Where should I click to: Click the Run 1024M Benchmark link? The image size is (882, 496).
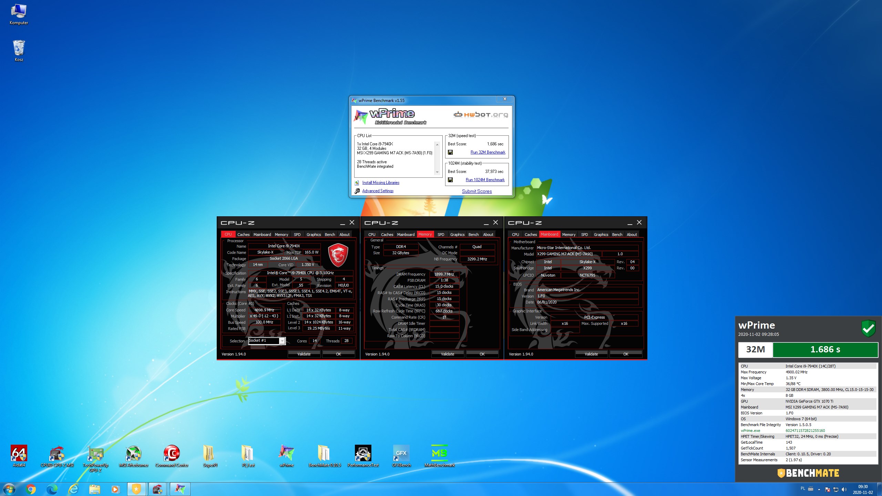(x=485, y=180)
